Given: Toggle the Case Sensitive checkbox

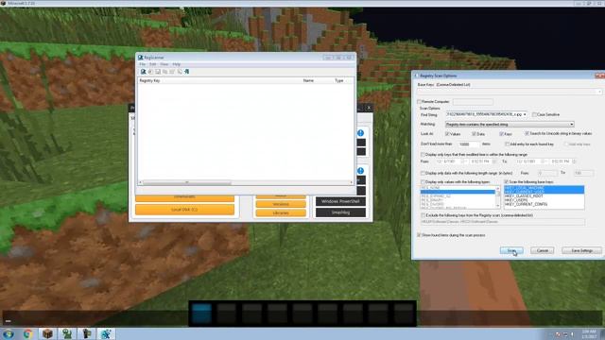Looking at the screenshot, I should 534,114.
